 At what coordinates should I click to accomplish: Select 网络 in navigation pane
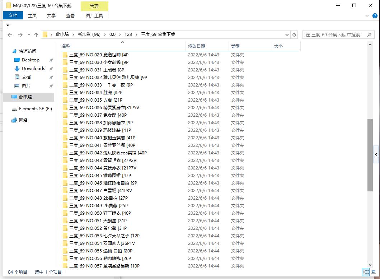[23, 120]
